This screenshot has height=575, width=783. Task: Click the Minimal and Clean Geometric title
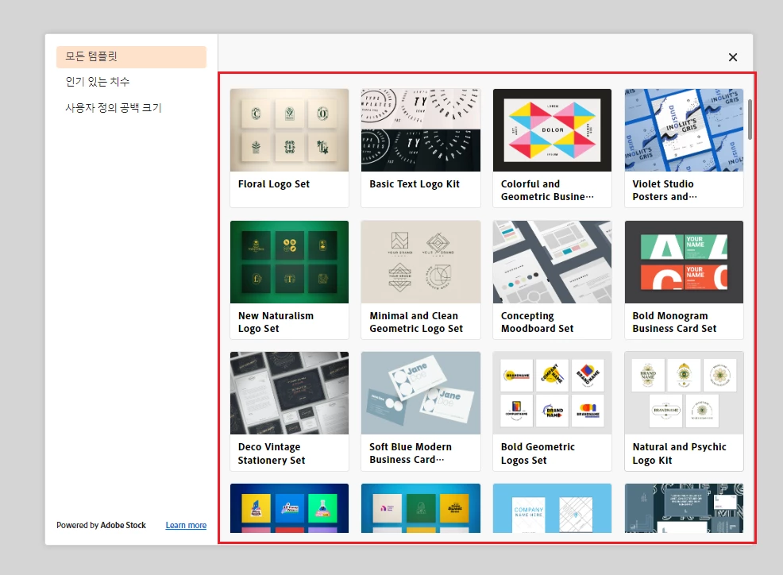tap(416, 322)
